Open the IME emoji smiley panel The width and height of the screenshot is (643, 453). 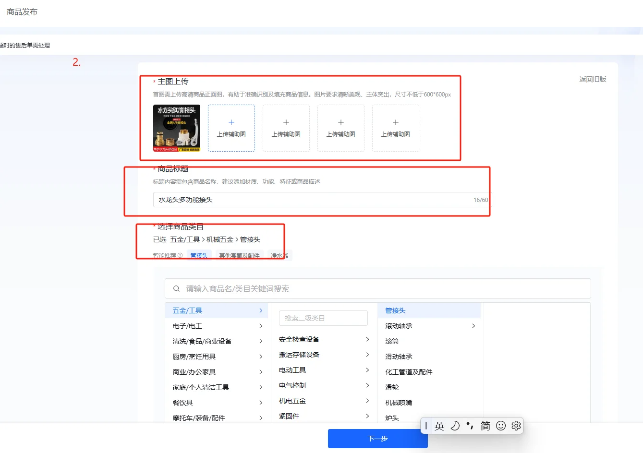[501, 426]
